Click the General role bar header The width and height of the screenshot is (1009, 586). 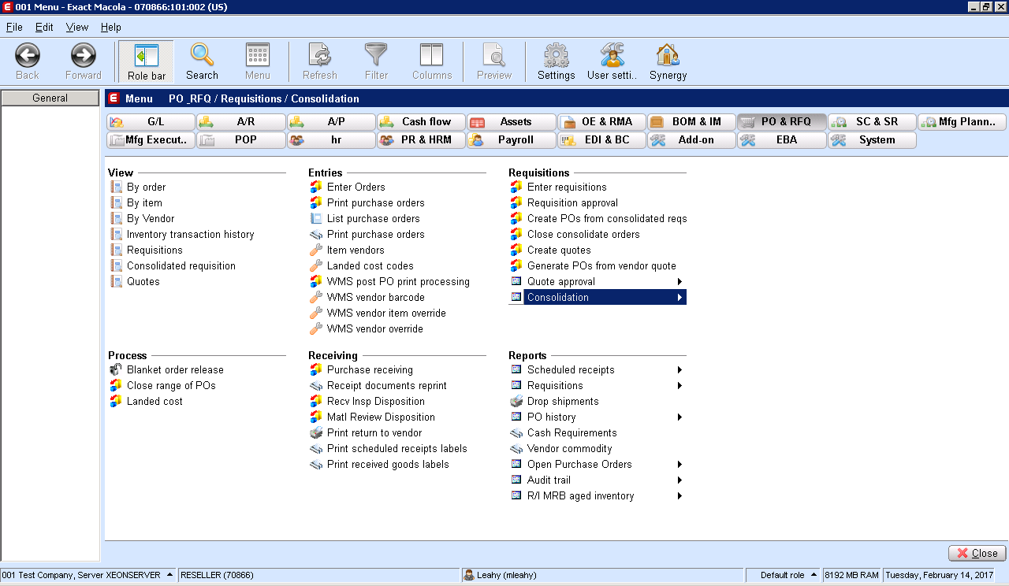click(x=50, y=98)
